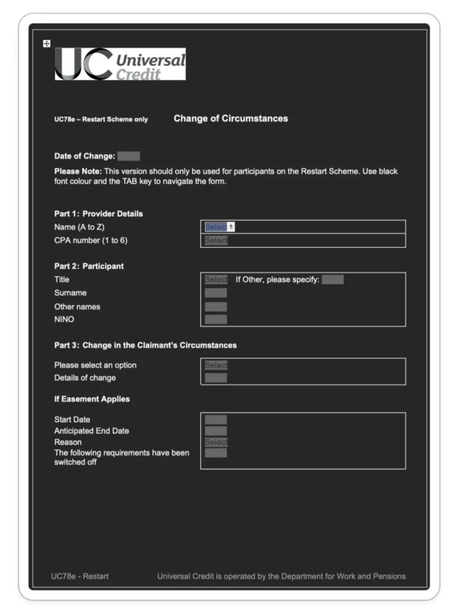458x613 pixels.
Task: Click the 'UC78e – Restart Scheme only' text
Action: pyautogui.click(x=101, y=119)
